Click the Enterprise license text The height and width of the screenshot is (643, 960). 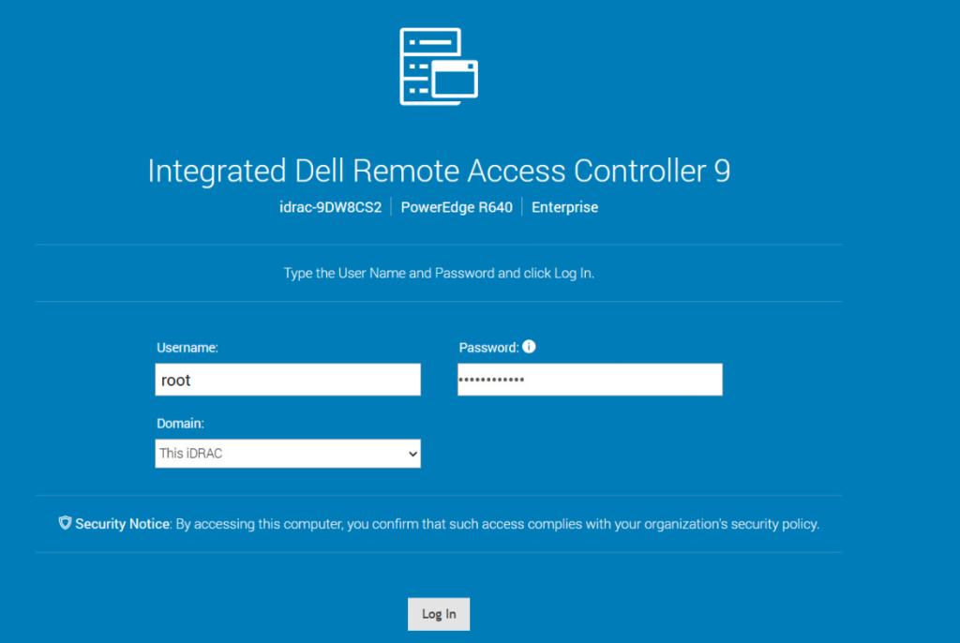point(564,207)
